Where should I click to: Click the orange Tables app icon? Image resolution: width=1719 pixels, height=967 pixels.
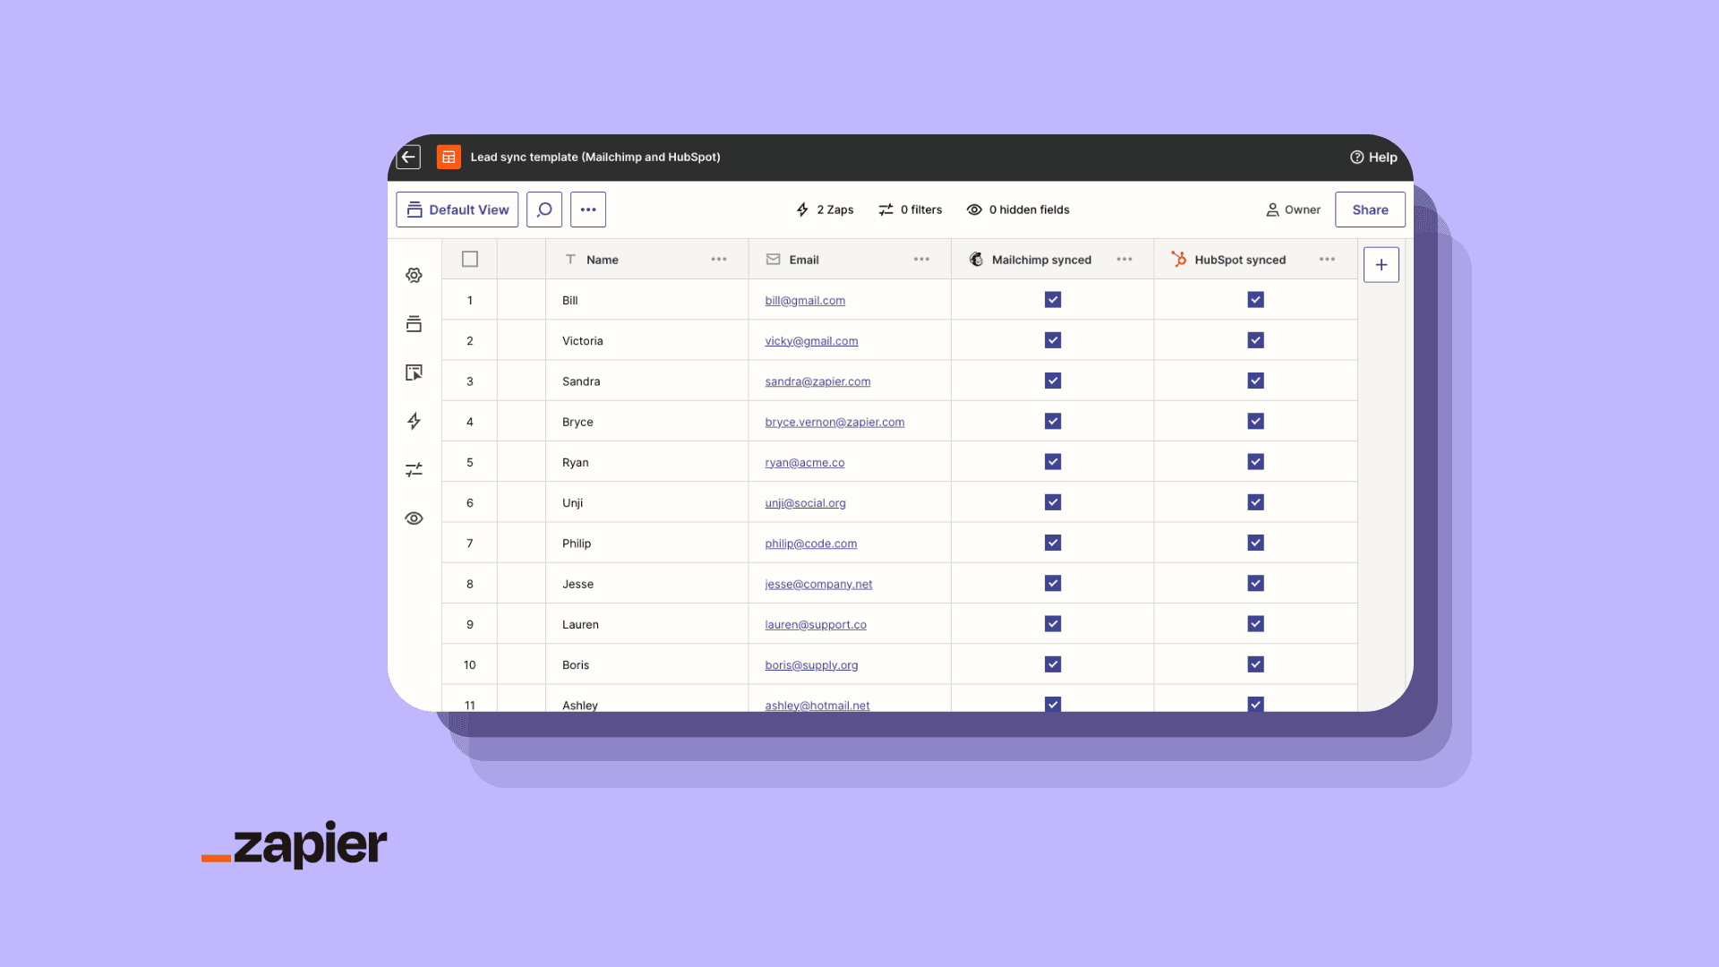tap(449, 157)
